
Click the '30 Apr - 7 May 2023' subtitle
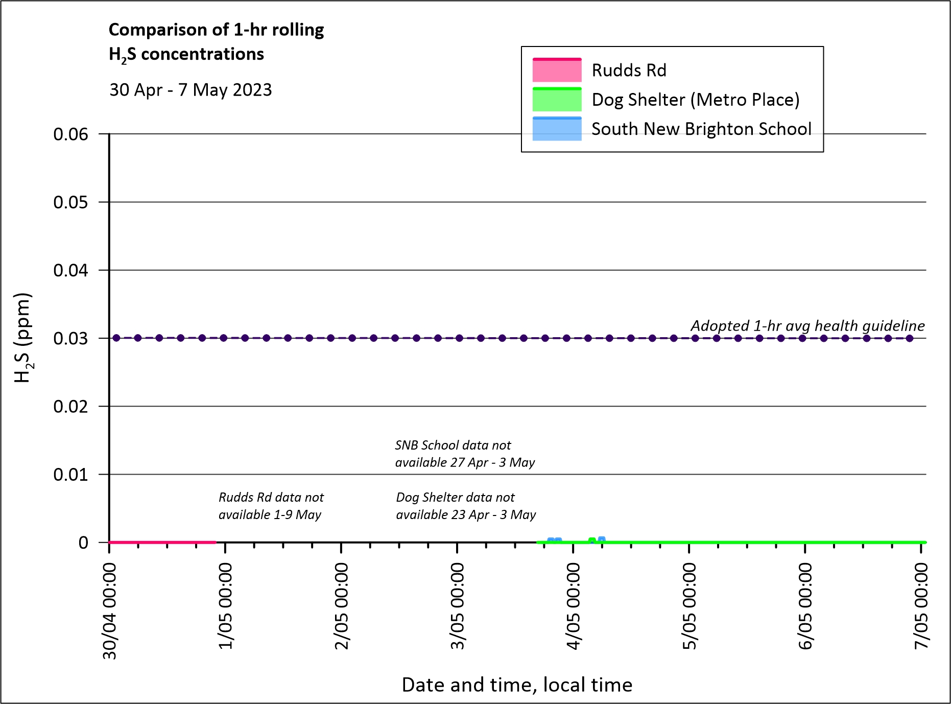pos(191,90)
